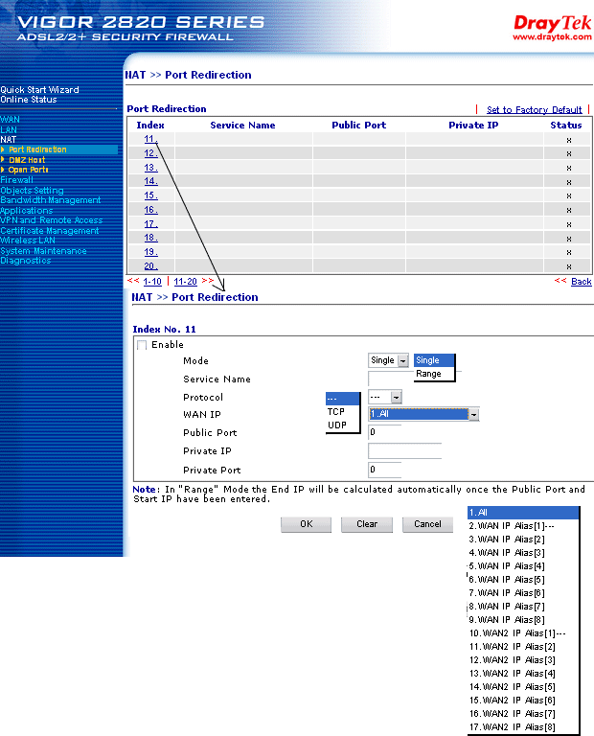
Task: Click the OK button
Action: [x=306, y=524]
